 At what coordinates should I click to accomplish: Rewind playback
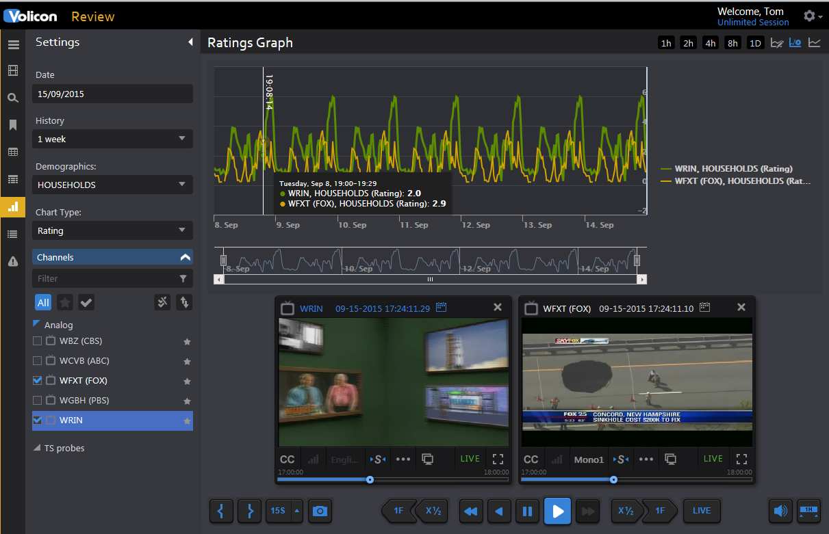[x=470, y=511]
